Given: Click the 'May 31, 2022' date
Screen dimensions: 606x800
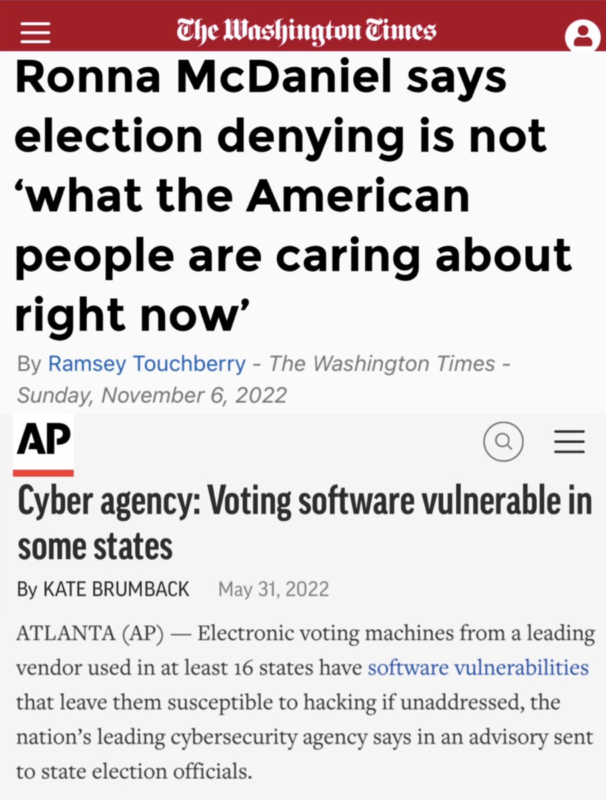Looking at the screenshot, I should (273, 589).
